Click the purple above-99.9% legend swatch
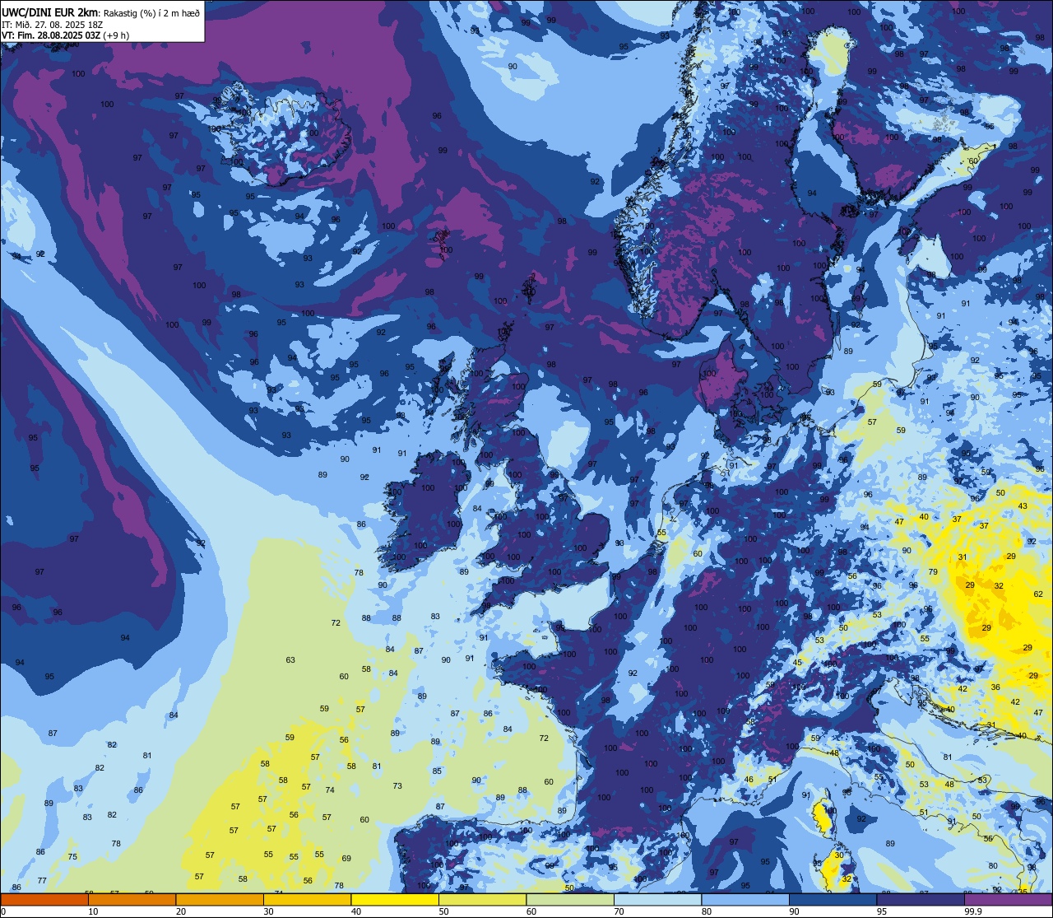Image resolution: width=1053 pixels, height=918 pixels. pos(1008,900)
